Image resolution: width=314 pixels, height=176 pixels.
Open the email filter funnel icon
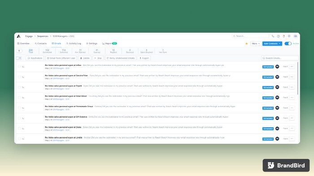(x=19, y=51)
